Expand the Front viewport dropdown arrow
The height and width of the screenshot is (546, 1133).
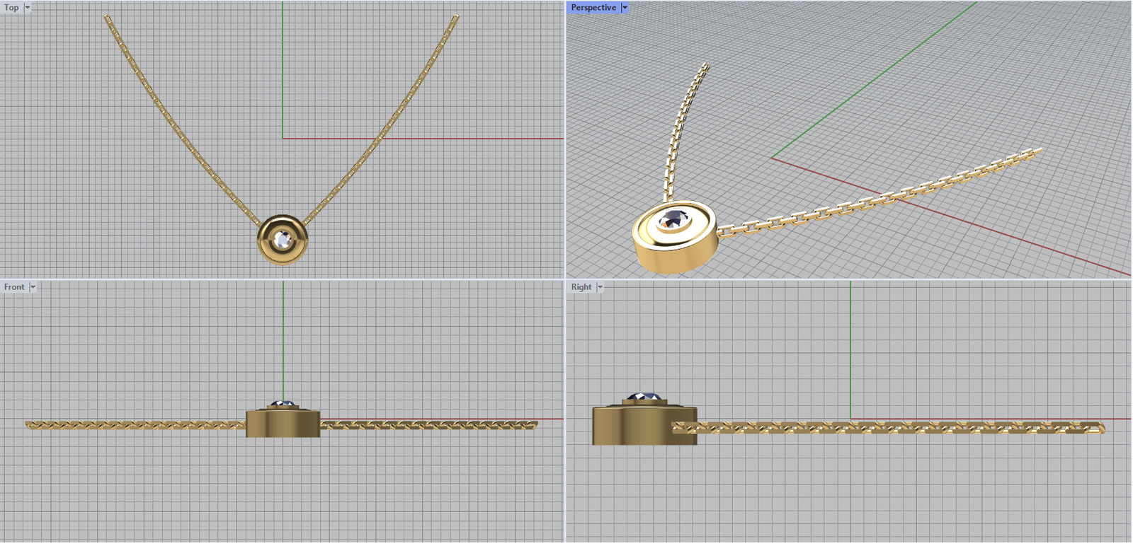33,287
